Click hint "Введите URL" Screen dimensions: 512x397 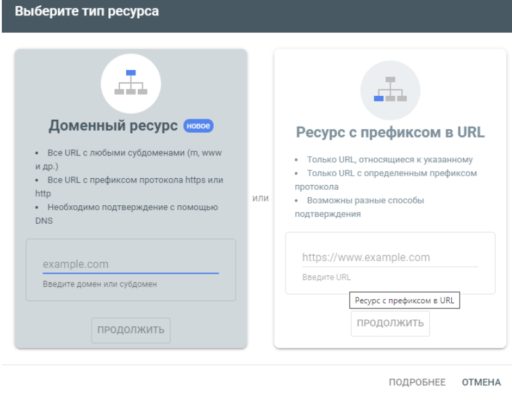pyautogui.click(x=326, y=277)
